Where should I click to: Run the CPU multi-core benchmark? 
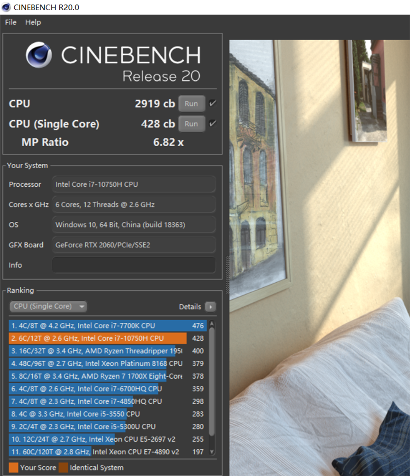point(191,104)
